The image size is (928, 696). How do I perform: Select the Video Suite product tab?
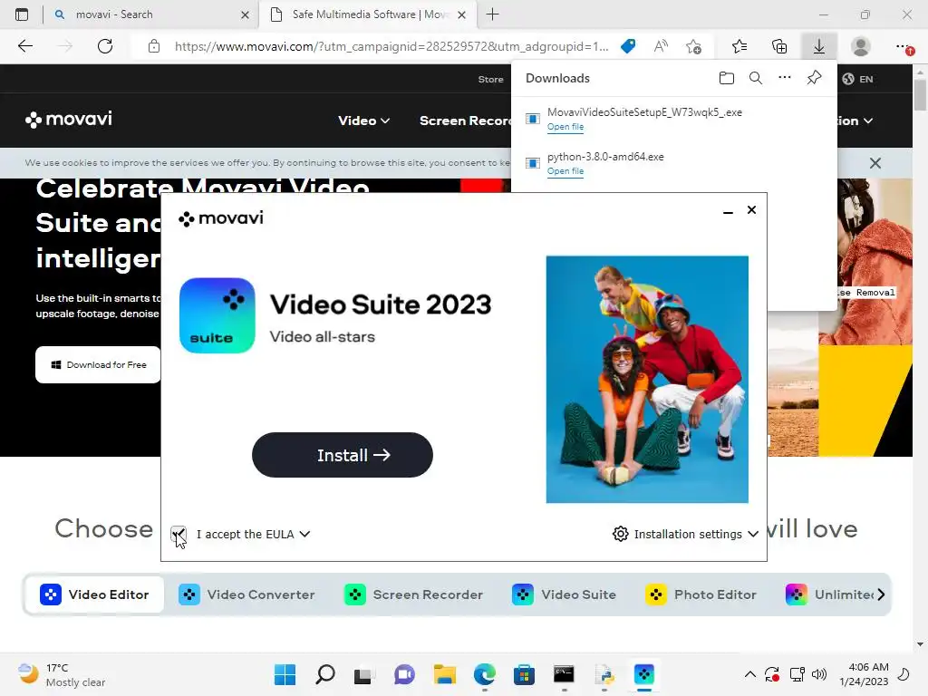tap(565, 594)
